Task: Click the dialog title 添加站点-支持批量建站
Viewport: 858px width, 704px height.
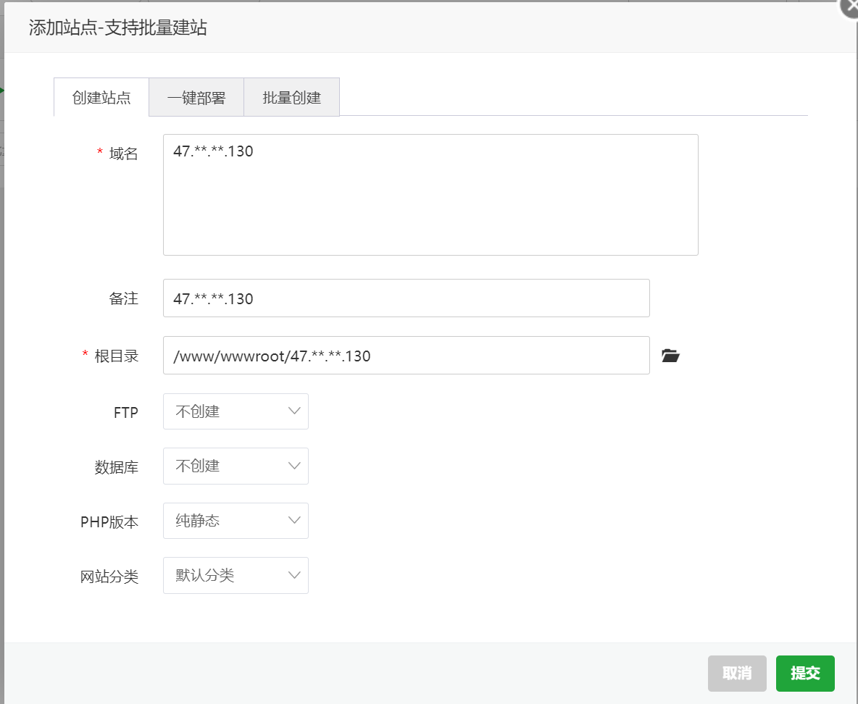Action: [x=117, y=28]
